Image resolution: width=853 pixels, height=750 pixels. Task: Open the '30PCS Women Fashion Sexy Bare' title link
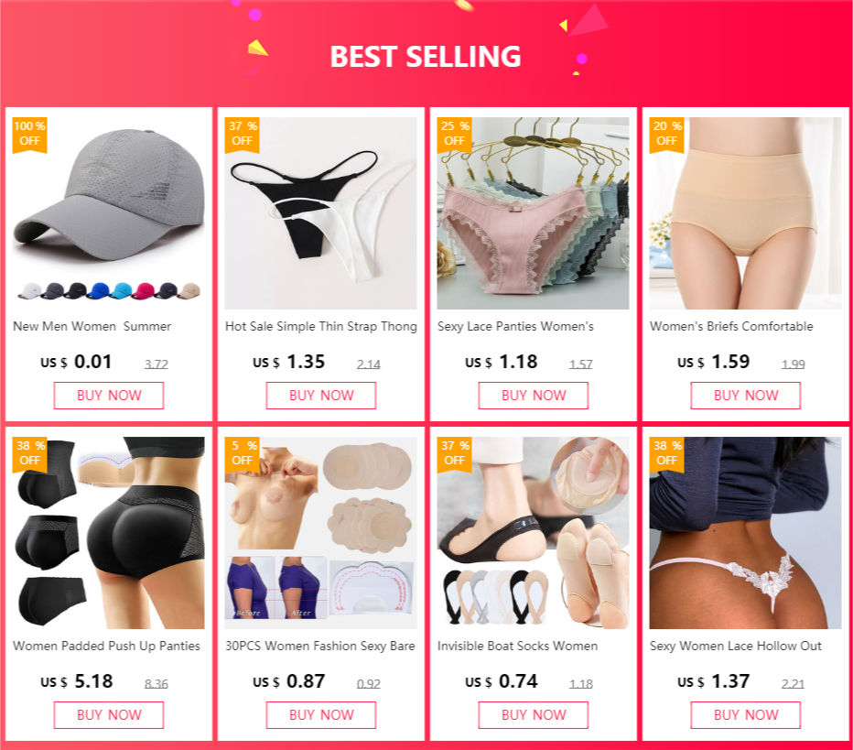[320, 646]
